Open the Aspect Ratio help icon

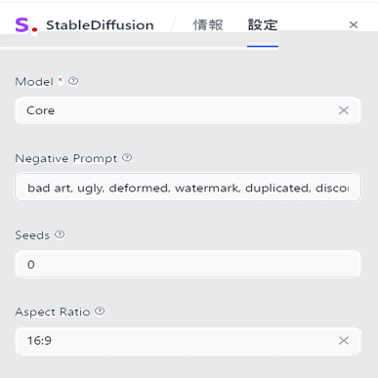tap(100, 312)
